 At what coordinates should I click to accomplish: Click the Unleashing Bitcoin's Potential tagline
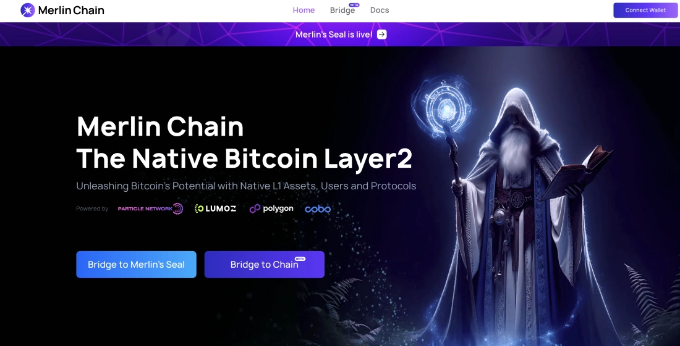click(x=246, y=186)
